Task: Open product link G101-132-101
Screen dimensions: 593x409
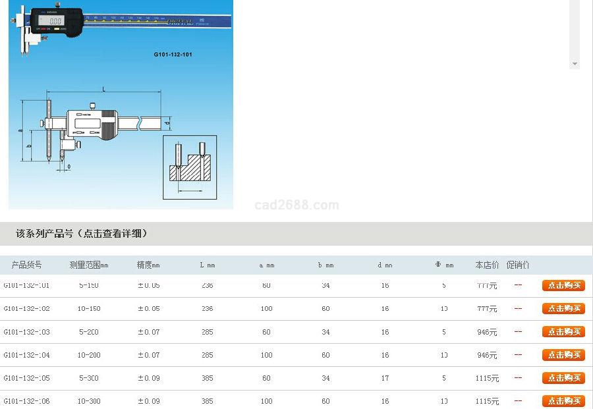Action: 26,286
